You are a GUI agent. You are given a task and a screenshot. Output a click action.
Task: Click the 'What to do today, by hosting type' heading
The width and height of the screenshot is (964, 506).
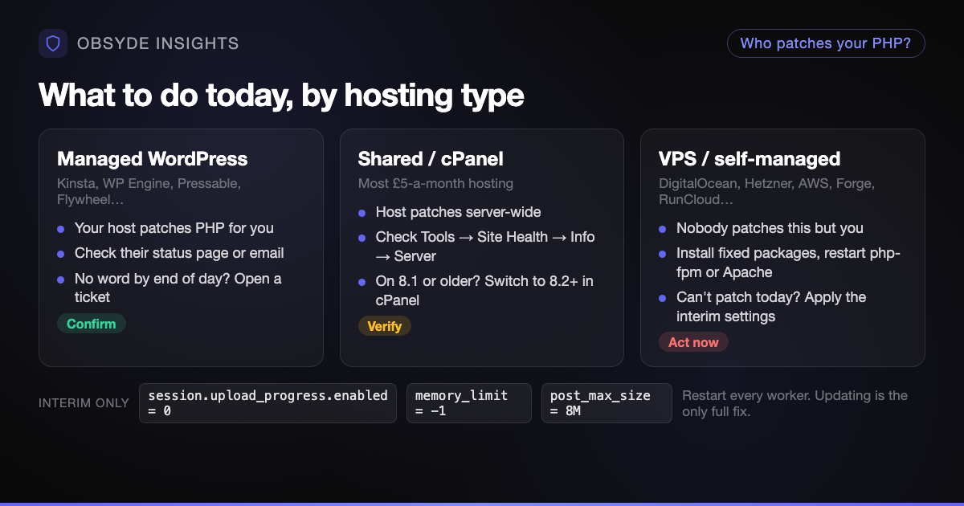pyautogui.click(x=281, y=96)
